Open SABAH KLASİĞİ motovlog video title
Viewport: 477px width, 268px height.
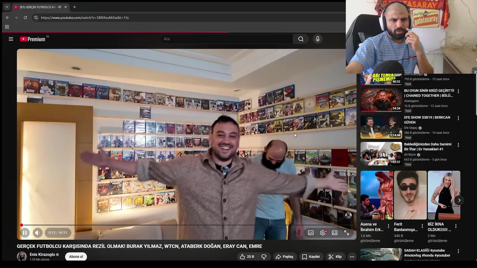427,253
